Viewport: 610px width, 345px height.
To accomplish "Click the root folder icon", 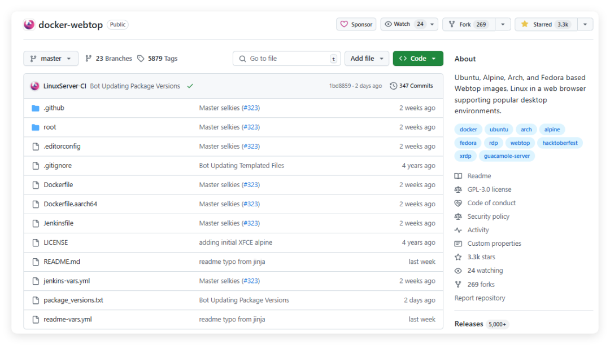I will point(36,127).
